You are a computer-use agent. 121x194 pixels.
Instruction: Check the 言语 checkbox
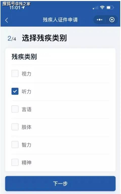15,109
